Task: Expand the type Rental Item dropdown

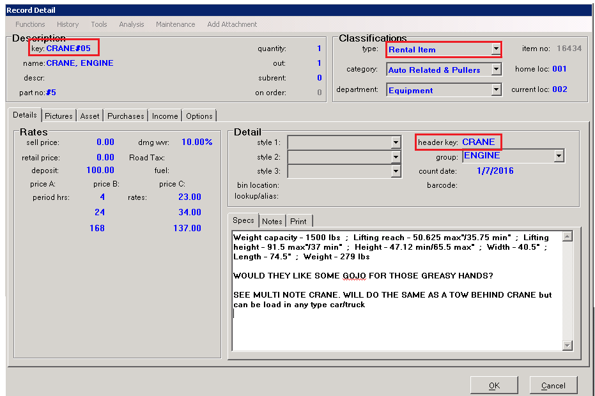Action: [496, 49]
